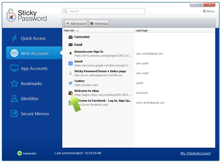
Task: Click the Secure Memos notepad icon
Action: (x=14, y=113)
